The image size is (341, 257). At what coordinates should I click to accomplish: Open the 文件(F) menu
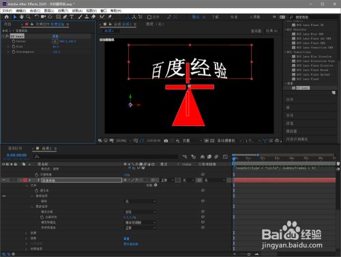(8, 11)
